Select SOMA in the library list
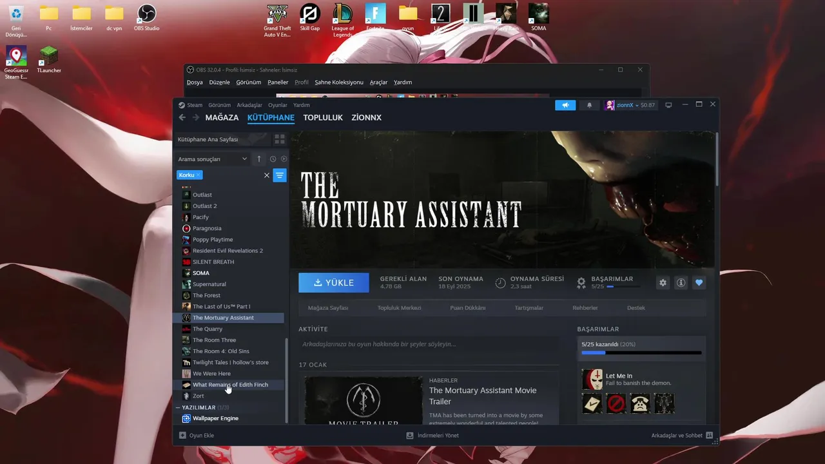 229,273
